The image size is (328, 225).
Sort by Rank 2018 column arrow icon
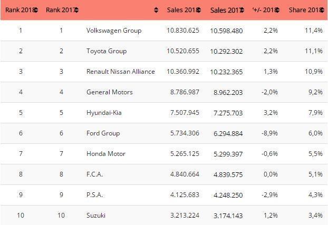pyautogui.click(x=34, y=10)
